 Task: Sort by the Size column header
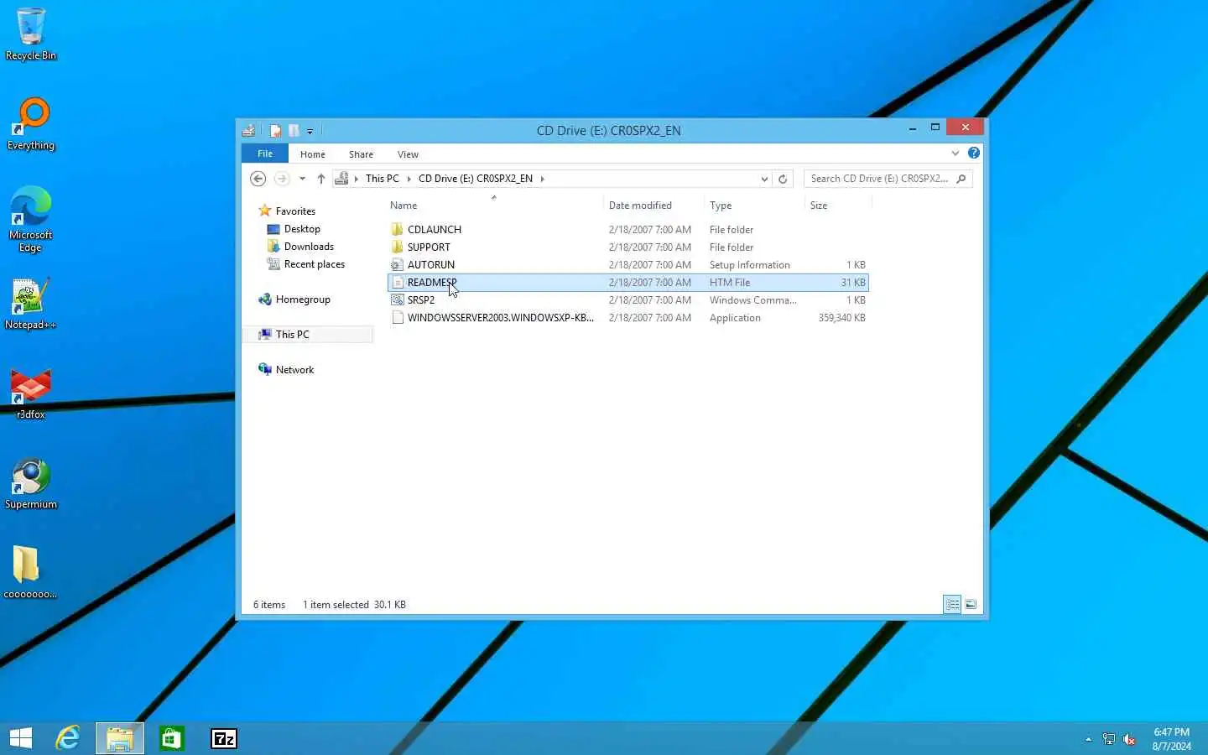click(838, 206)
